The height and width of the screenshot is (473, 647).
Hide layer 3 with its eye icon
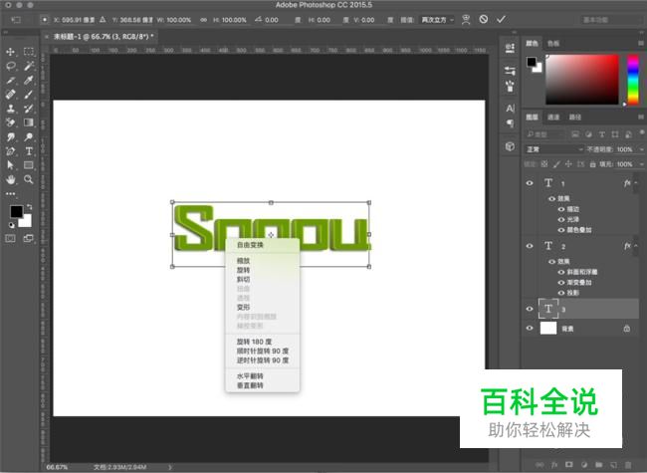click(x=530, y=309)
